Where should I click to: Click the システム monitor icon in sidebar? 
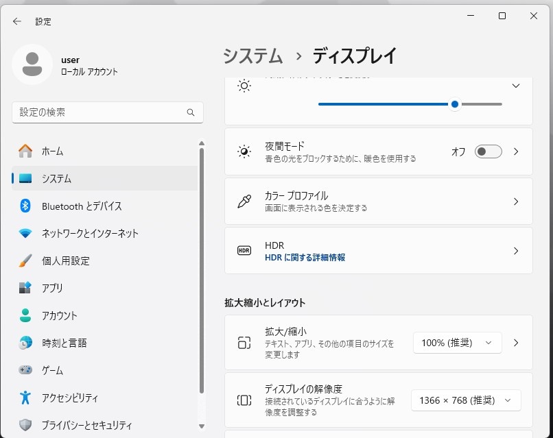[x=25, y=178]
